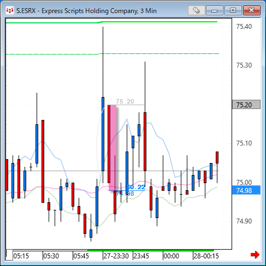266x266 pixels.
Task: Select the blue 74.98 last price label
Action: pyautogui.click(x=246, y=190)
